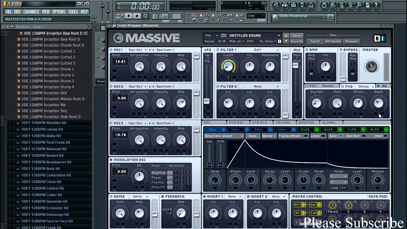Open the FL Studio FILE menu
407x229 pixels.
click(9, 12)
